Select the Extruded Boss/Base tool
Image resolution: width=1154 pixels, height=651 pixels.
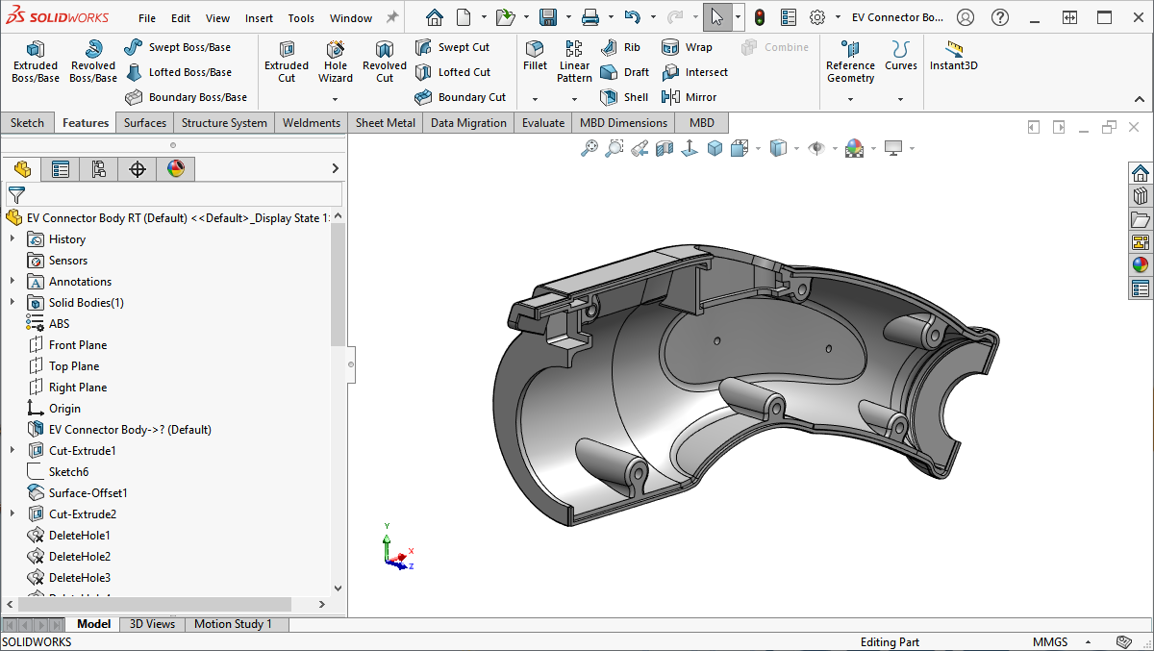point(35,61)
